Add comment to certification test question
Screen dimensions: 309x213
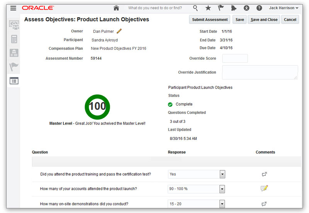click(x=264, y=174)
